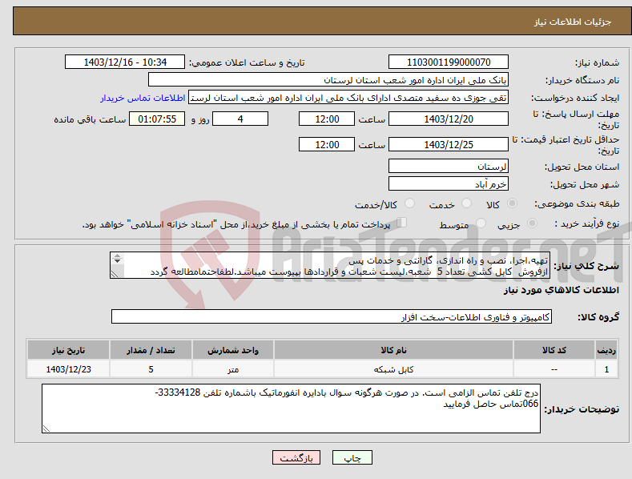Select the کالا/خدمت radio button
The image size is (632, 479).
click(x=409, y=203)
